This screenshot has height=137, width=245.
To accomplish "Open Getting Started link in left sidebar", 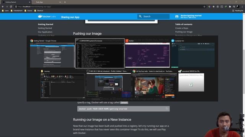I will pyautogui.click(x=45, y=28).
